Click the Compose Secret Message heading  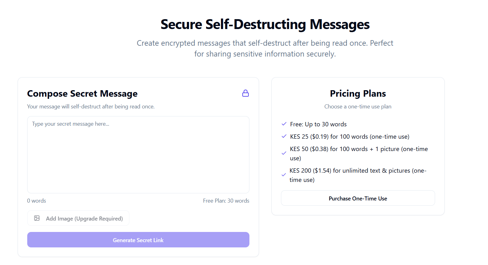(x=82, y=94)
